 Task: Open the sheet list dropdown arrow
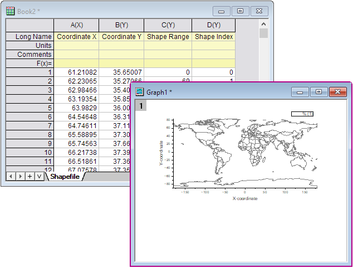click(x=39, y=177)
